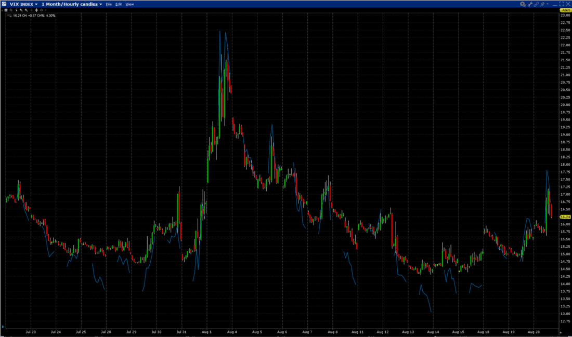Click the chain link windows icon
Screen dimensions: 572x337
point(536,4)
